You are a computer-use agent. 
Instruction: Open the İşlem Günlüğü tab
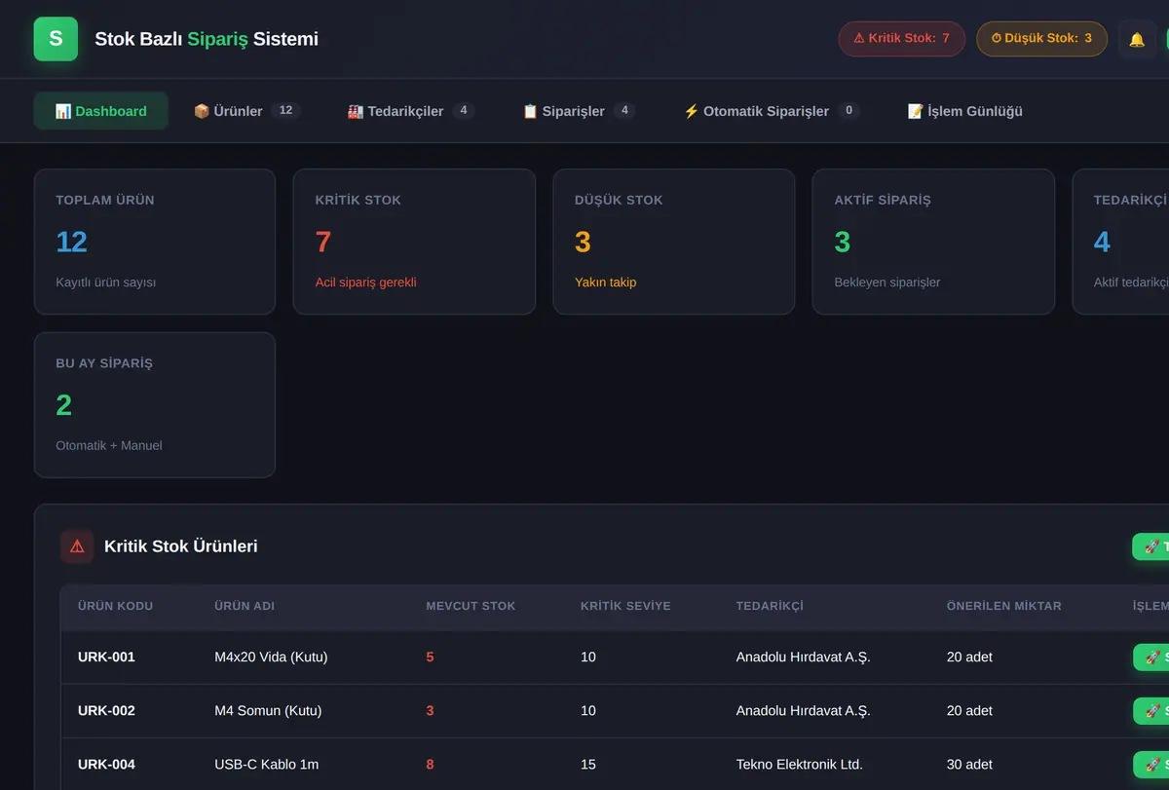click(965, 111)
